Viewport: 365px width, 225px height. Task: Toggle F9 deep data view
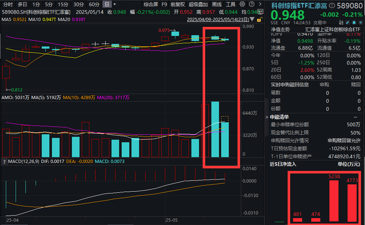click(x=164, y=4)
